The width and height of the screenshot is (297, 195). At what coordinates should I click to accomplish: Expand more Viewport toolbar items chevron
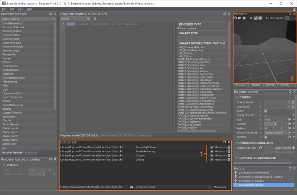point(295,18)
